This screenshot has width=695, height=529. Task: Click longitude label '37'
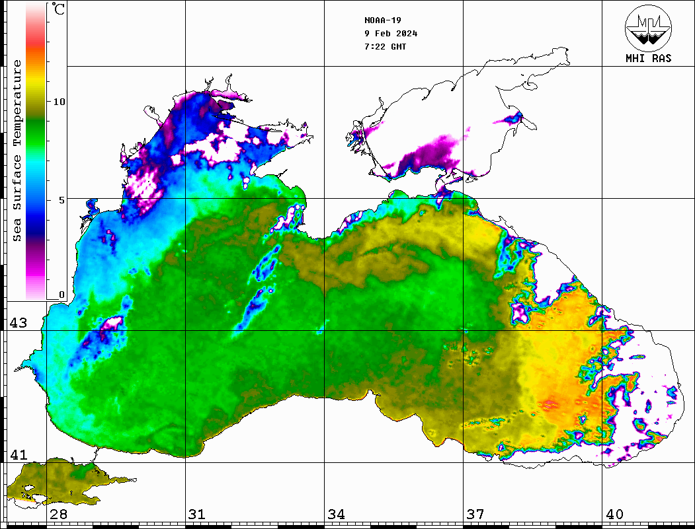point(475,514)
